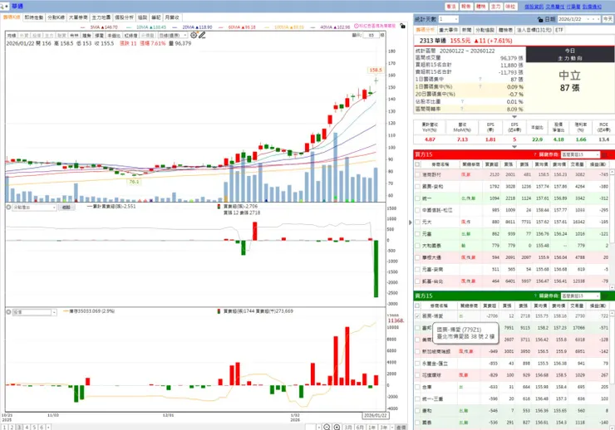Uncheck the 國票-博愛 seller row checkbox
Screen dimensions: 615x430
(x=417, y=316)
